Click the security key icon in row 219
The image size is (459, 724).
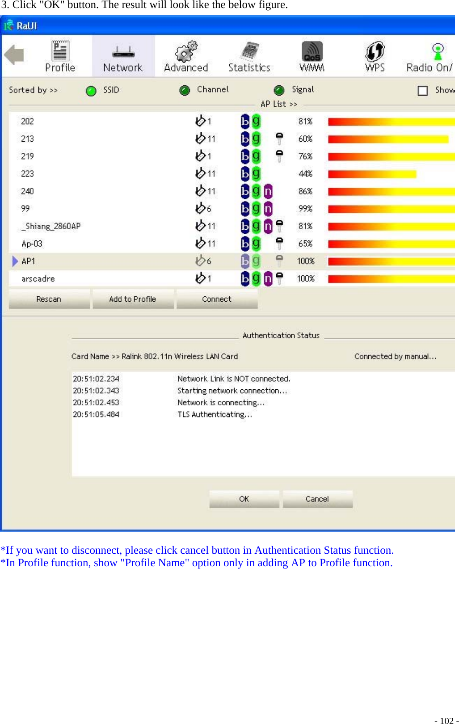tap(279, 156)
